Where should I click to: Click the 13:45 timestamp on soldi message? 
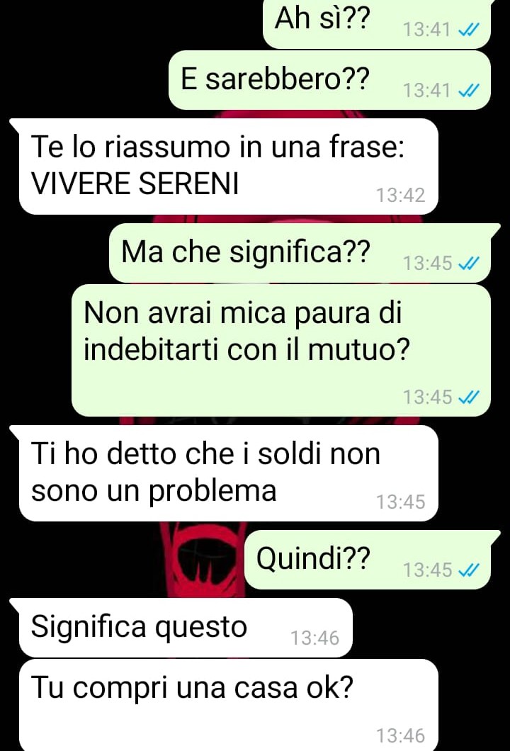(400, 502)
